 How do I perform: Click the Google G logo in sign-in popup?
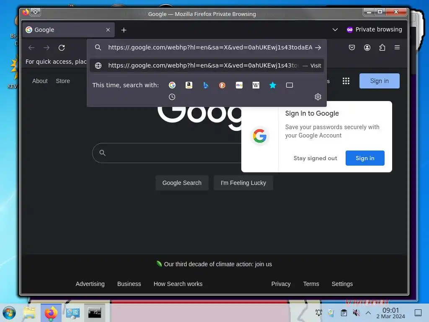click(260, 136)
